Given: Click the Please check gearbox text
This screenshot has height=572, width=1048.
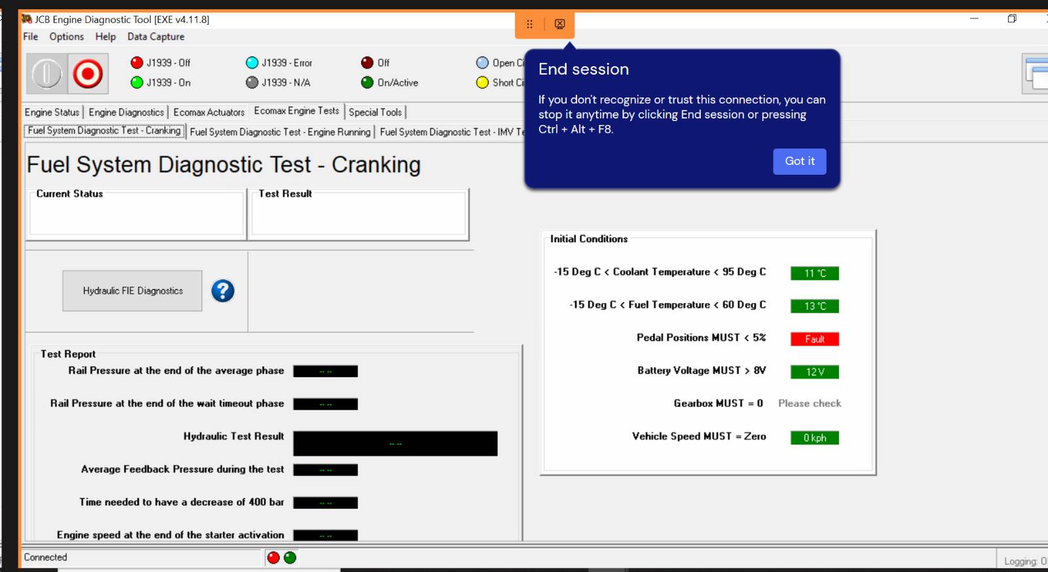Looking at the screenshot, I should pos(810,404).
